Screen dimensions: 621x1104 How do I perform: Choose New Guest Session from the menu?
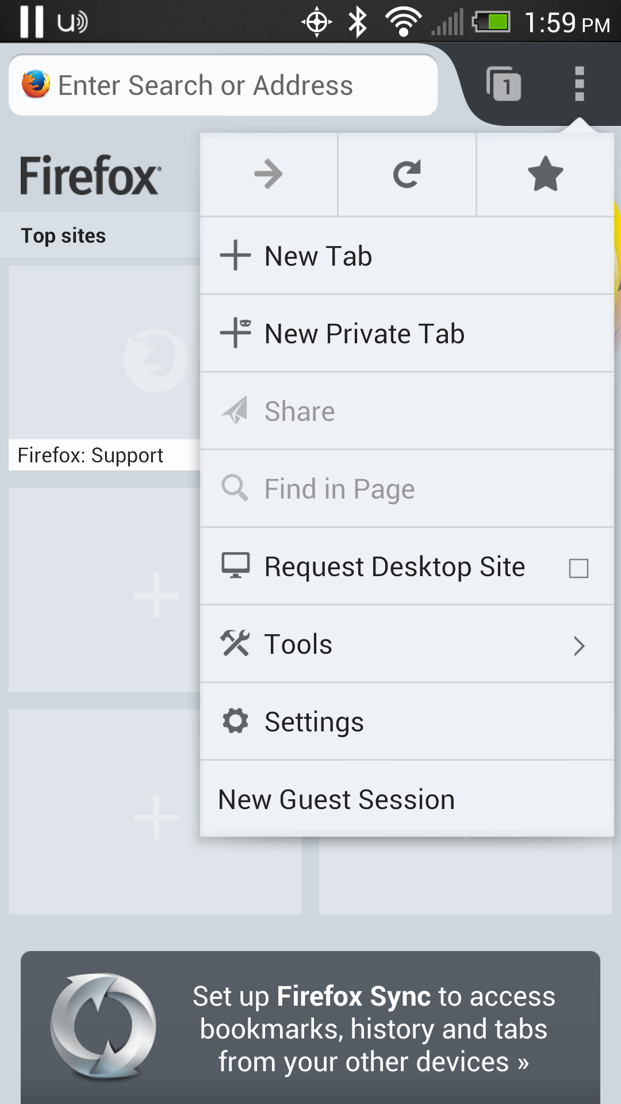pos(336,799)
